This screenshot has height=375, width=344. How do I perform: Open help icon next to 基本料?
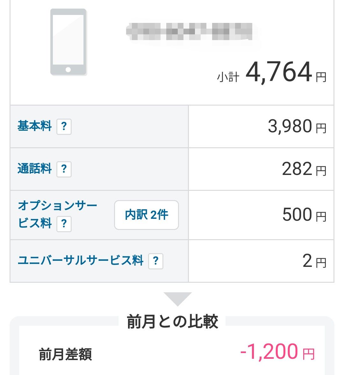coord(64,127)
